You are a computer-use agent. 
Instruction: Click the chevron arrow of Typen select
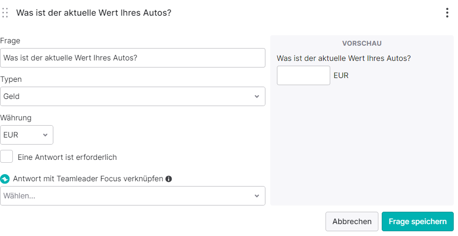pos(257,96)
